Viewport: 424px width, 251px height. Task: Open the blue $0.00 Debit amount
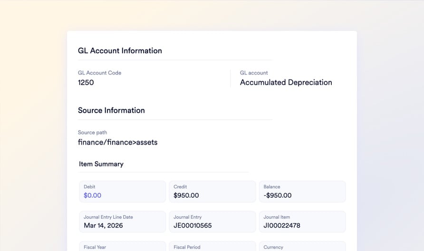93,195
